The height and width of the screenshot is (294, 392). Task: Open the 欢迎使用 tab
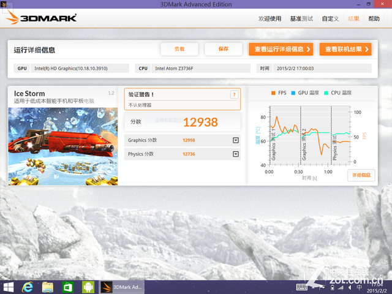[269, 19]
